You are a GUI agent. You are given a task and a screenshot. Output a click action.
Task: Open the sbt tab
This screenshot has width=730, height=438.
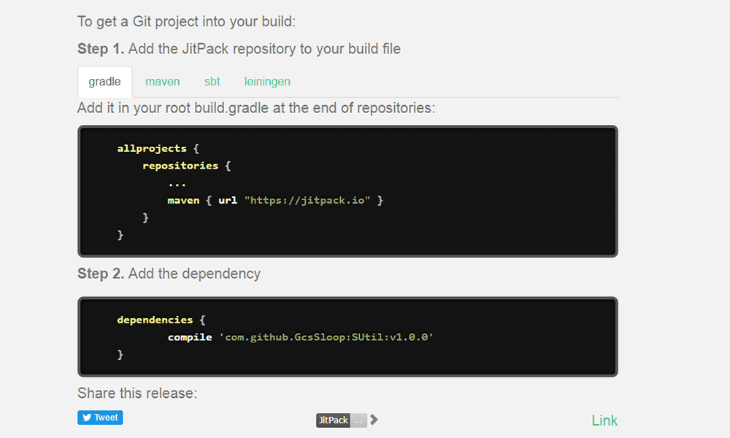click(212, 82)
